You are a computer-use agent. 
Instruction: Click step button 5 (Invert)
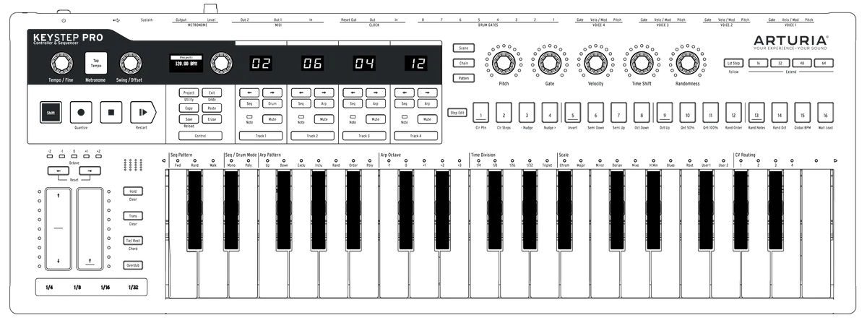[x=572, y=113]
